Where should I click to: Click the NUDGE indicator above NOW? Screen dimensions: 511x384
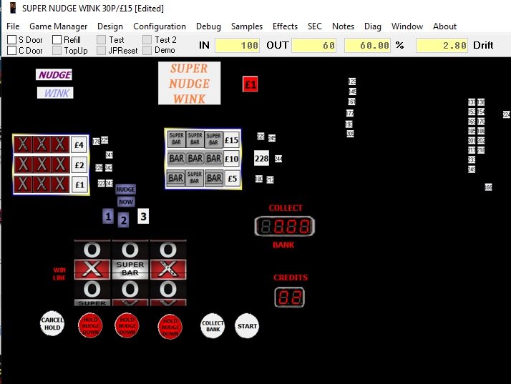coord(125,189)
